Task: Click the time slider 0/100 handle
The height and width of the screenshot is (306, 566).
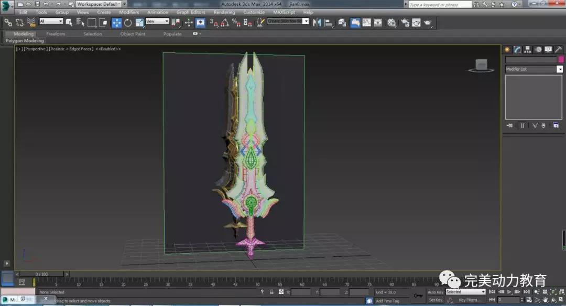Action: (41, 274)
